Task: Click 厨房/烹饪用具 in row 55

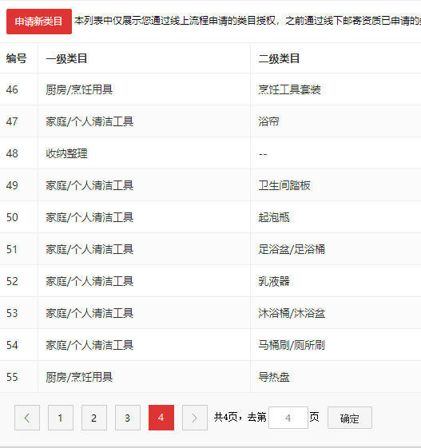Action: [x=79, y=377]
